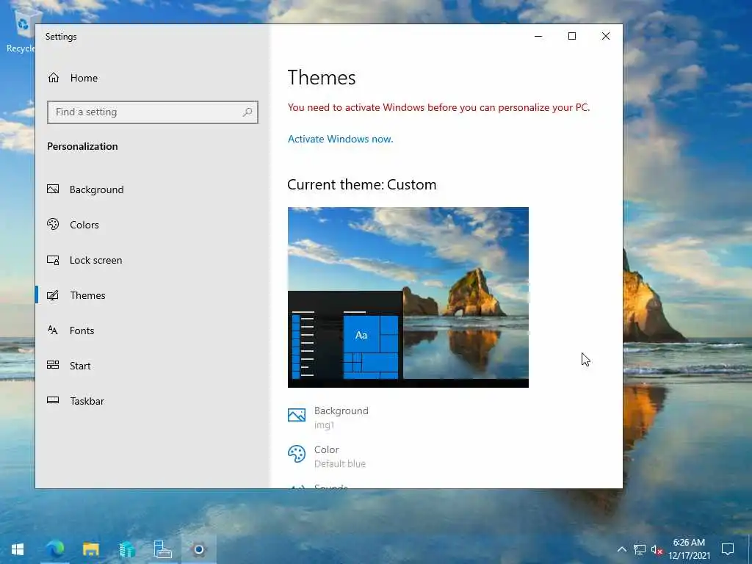This screenshot has height=564, width=752.
Task: Open File Explorer from the taskbar
Action: tap(90, 549)
